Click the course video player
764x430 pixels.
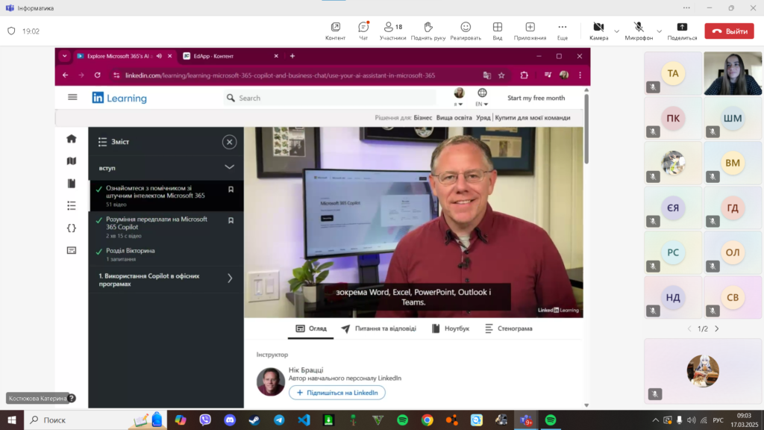(x=413, y=222)
